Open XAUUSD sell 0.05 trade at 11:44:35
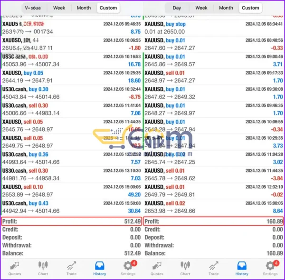 pyautogui.click(x=71, y=126)
